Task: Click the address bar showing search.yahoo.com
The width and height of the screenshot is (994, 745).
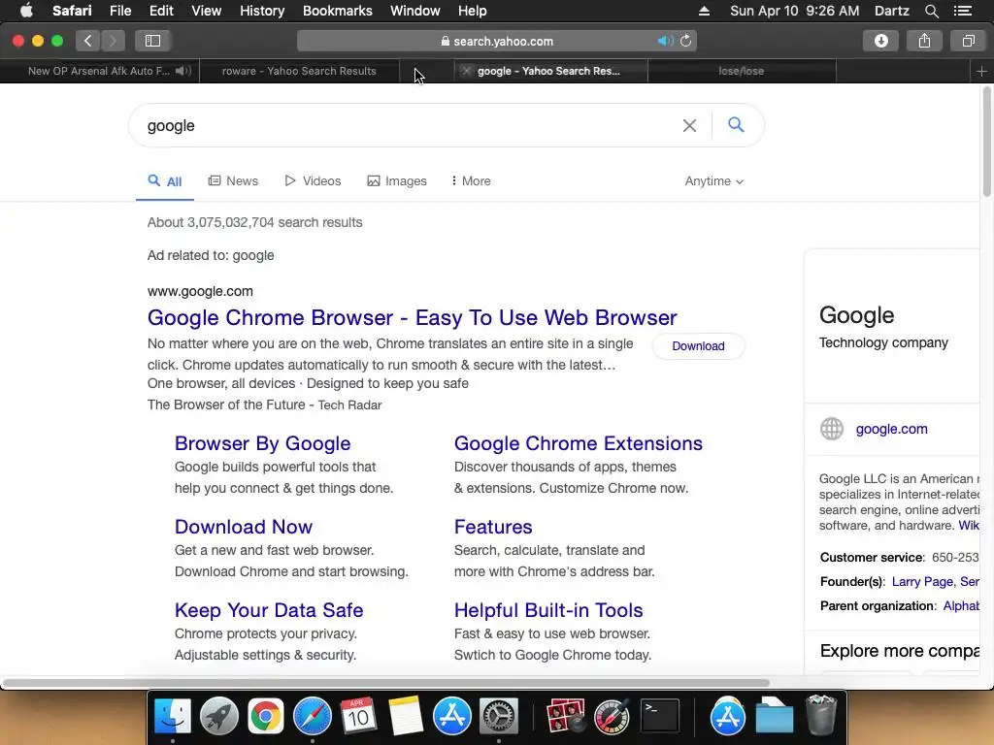Action: tap(497, 41)
